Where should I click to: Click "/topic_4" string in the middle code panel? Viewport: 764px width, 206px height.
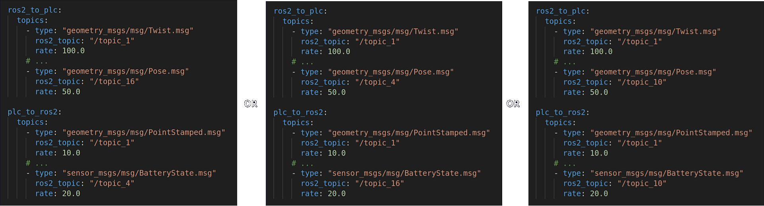pyautogui.click(x=377, y=82)
